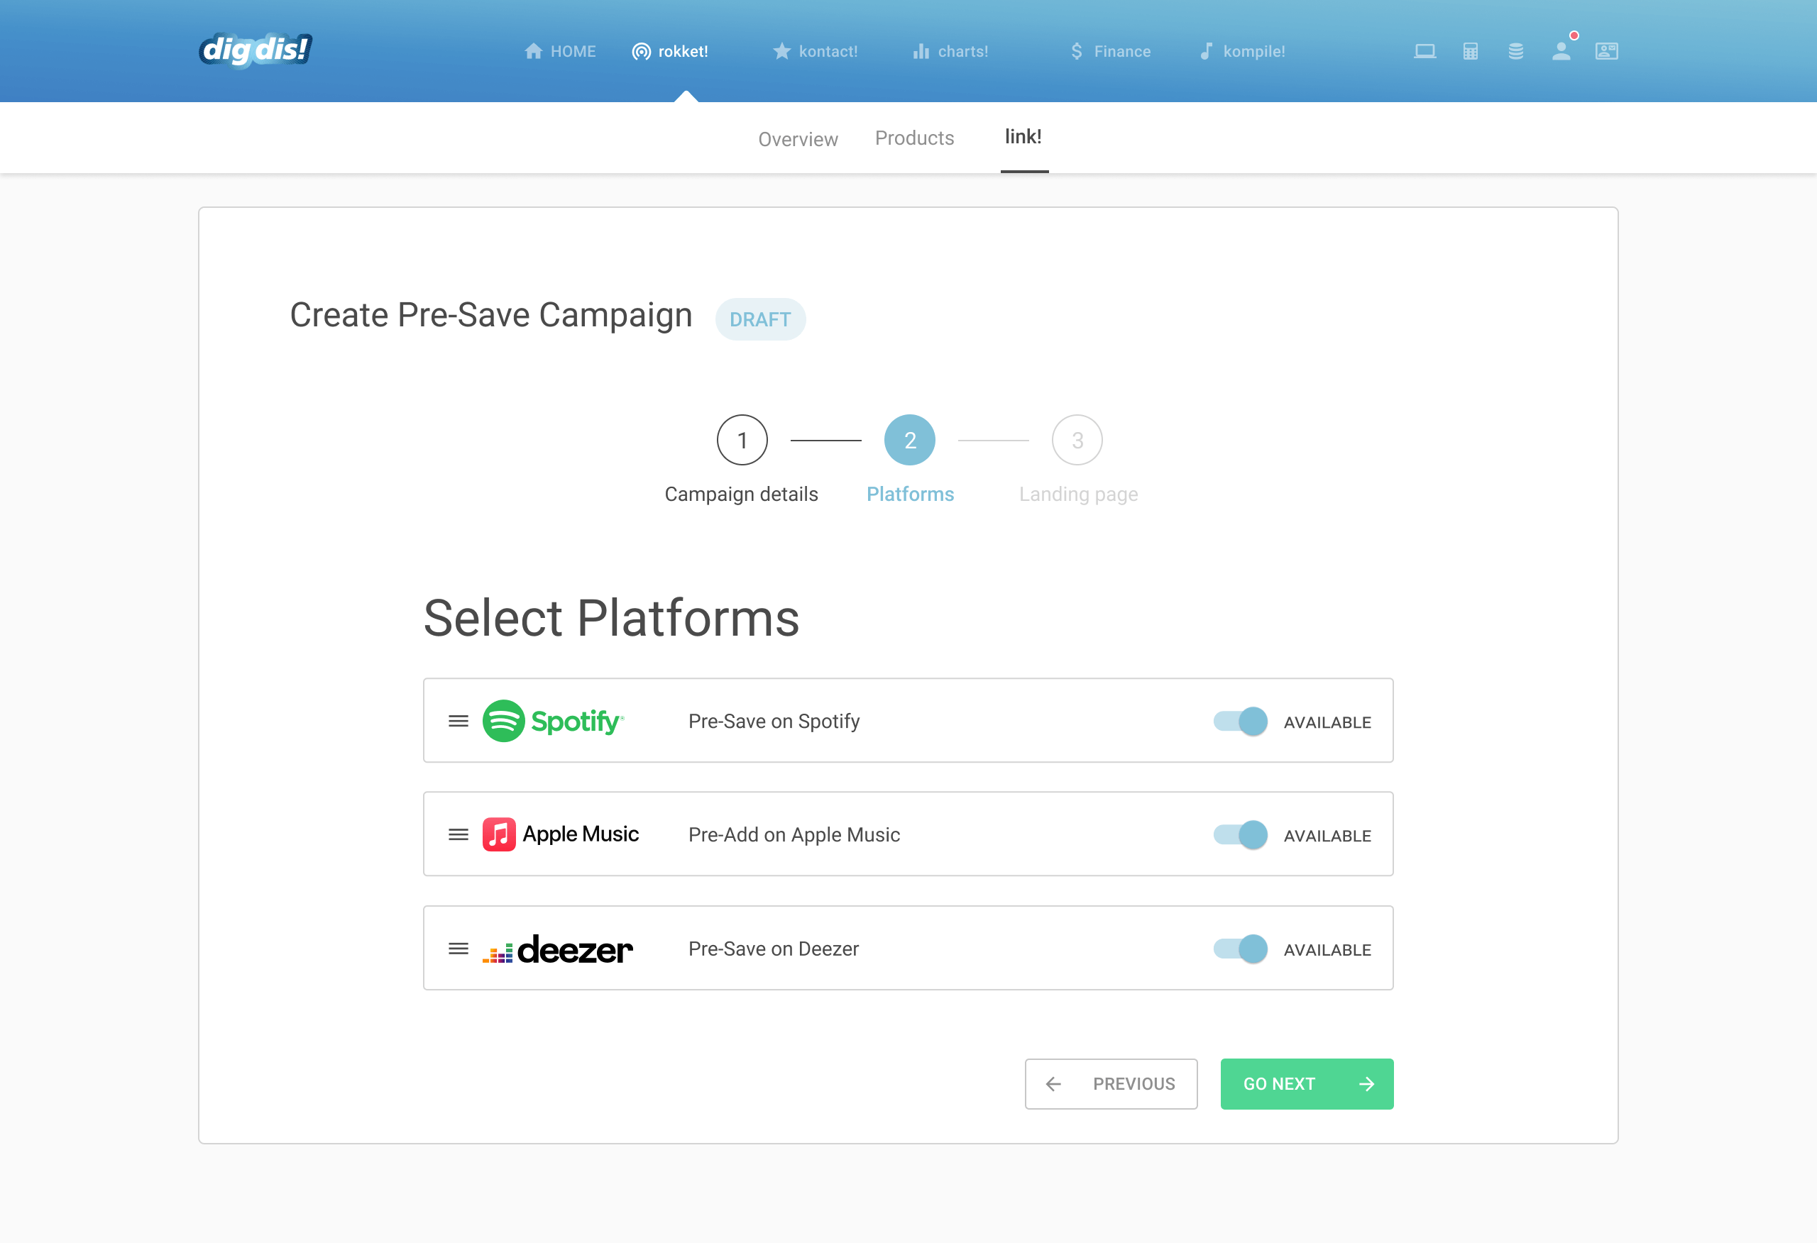
Task: Disable Pre-Save on Spotify availability
Action: 1239,721
